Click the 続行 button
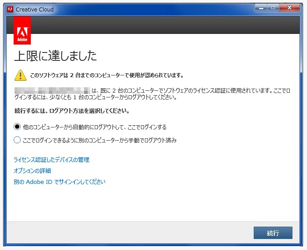307x250 pixels. click(x=273, y=233)
